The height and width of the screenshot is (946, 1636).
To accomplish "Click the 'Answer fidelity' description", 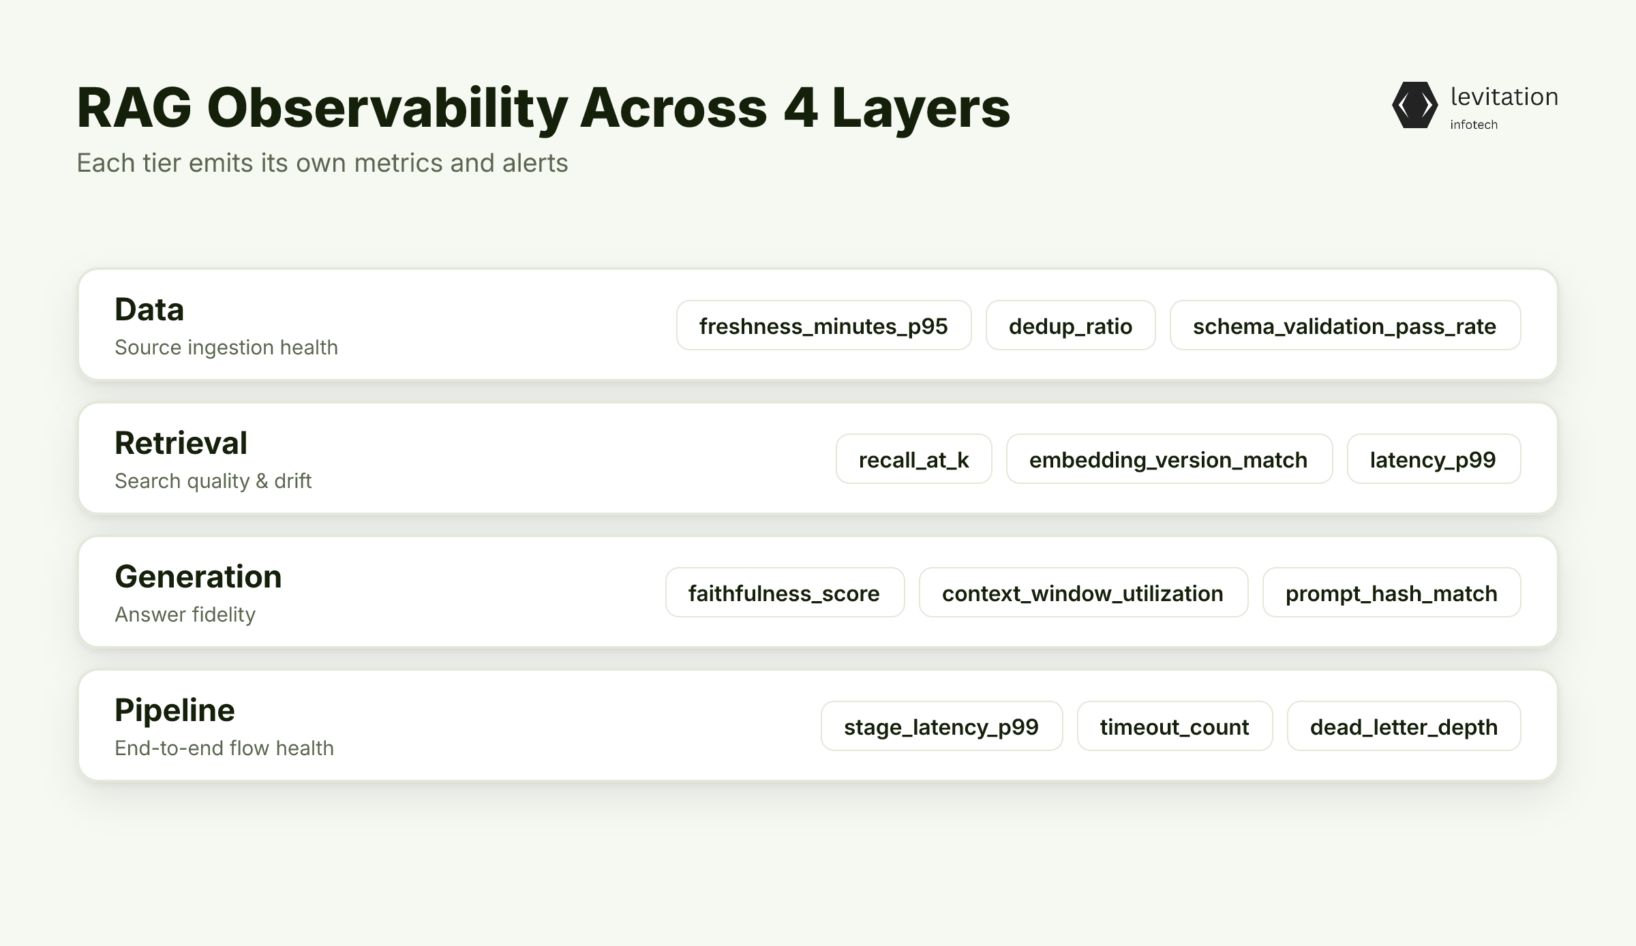I will pos(185,615).
